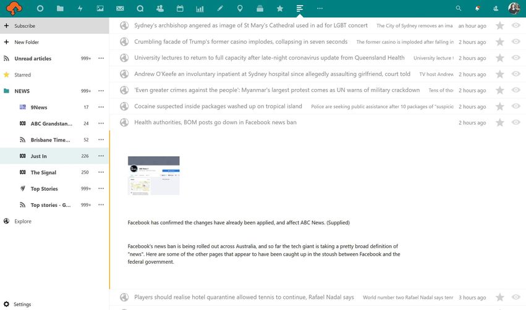Click the Health authorities article title

click(215, 122)
